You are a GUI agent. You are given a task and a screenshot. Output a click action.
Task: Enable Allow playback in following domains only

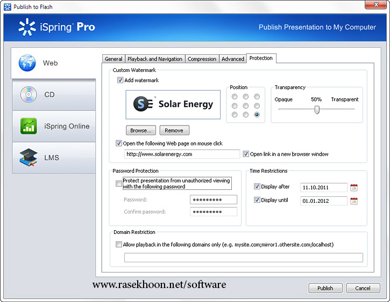(119, 245)
